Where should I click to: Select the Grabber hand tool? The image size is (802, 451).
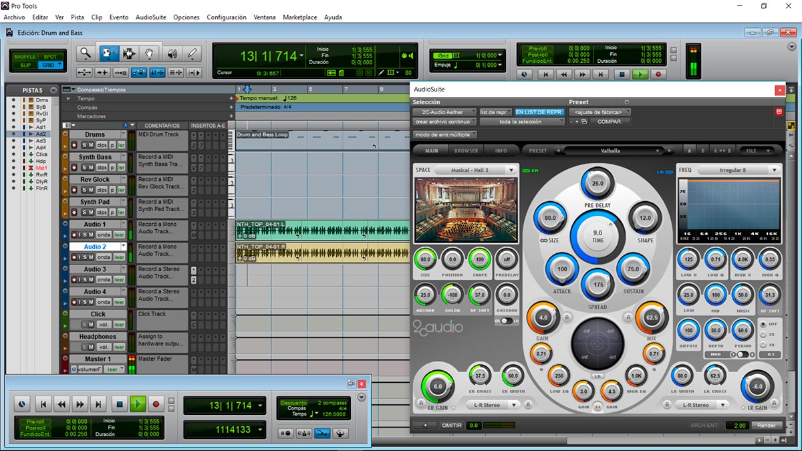click(x=150, y=53)
